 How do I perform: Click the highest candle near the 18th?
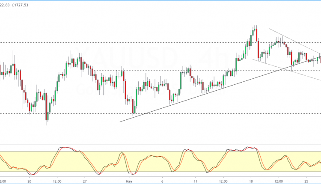pos(254,30)
